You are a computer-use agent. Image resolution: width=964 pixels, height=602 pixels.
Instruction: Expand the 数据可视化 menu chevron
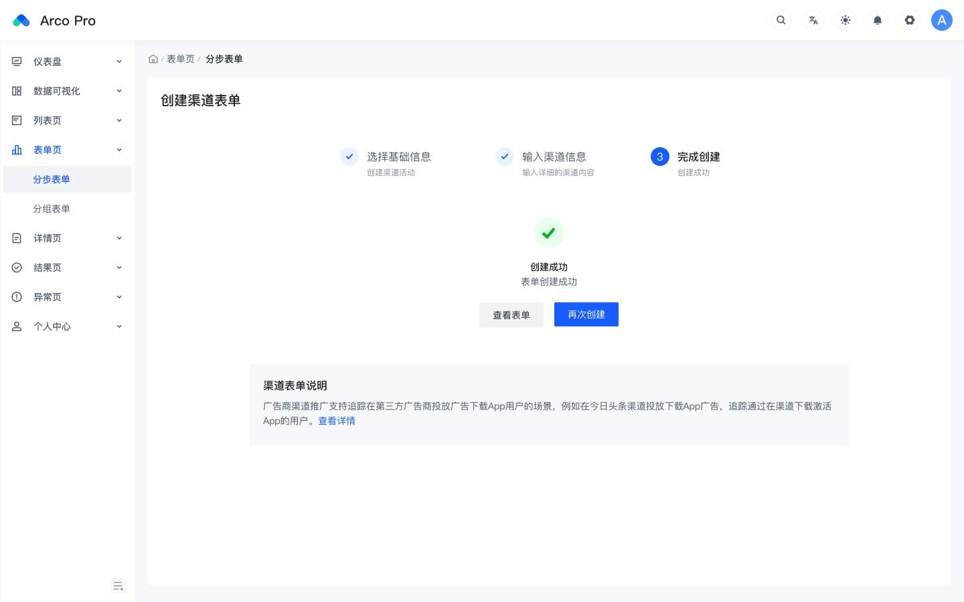[119, 91]
